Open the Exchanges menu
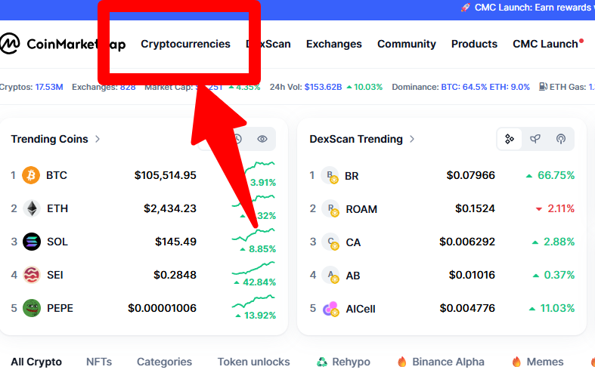 click(x=333, y=44)
